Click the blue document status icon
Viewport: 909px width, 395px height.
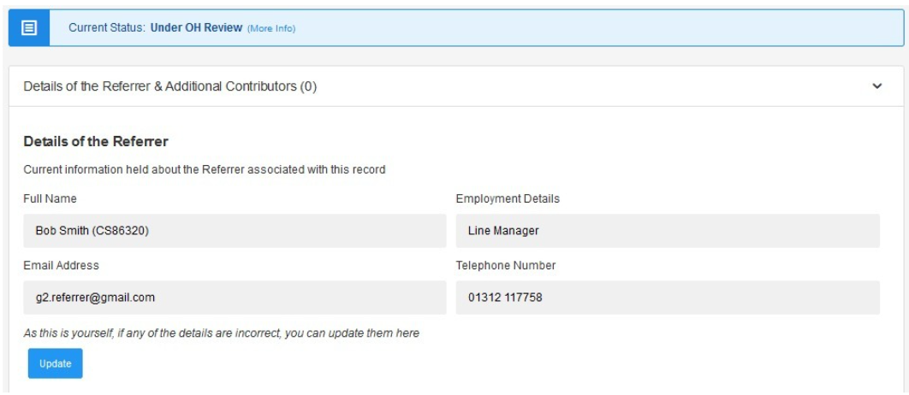click(29, 28)
